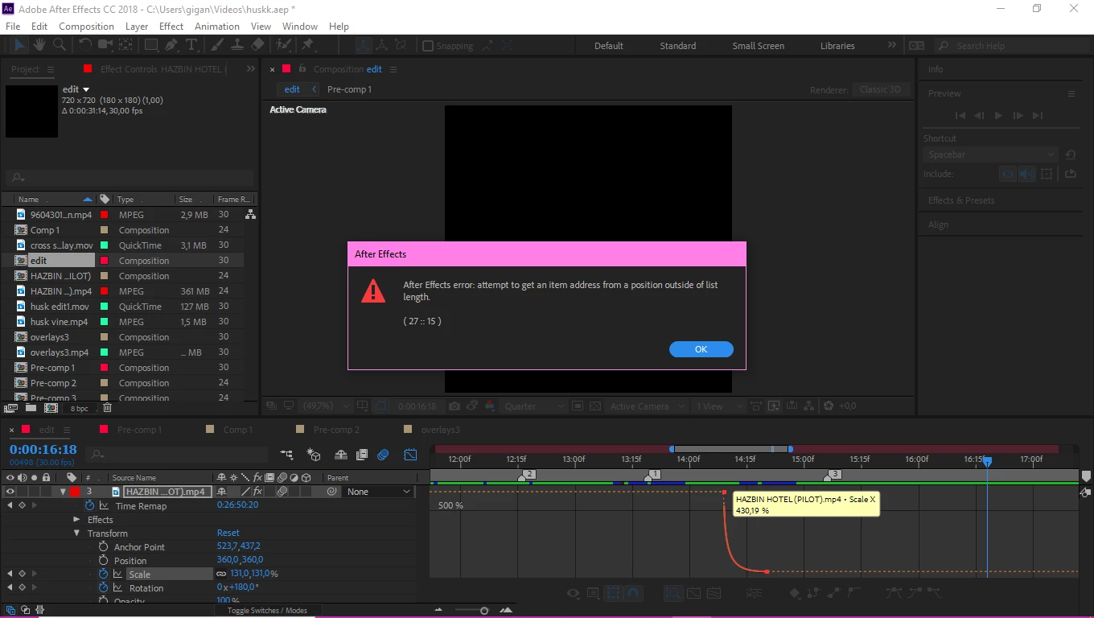Viewport: 1094px width, 618px height.
Task: Select the Selection arrow tool
Action: (x=19, y=45)
